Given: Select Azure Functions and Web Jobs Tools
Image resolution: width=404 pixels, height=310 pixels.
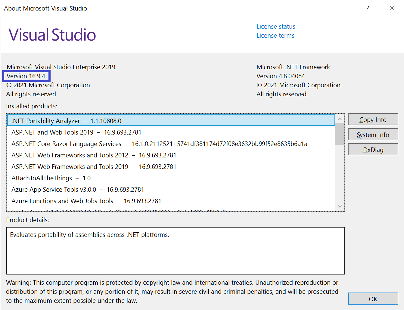Looking at the screenshot, I should 171,201.
